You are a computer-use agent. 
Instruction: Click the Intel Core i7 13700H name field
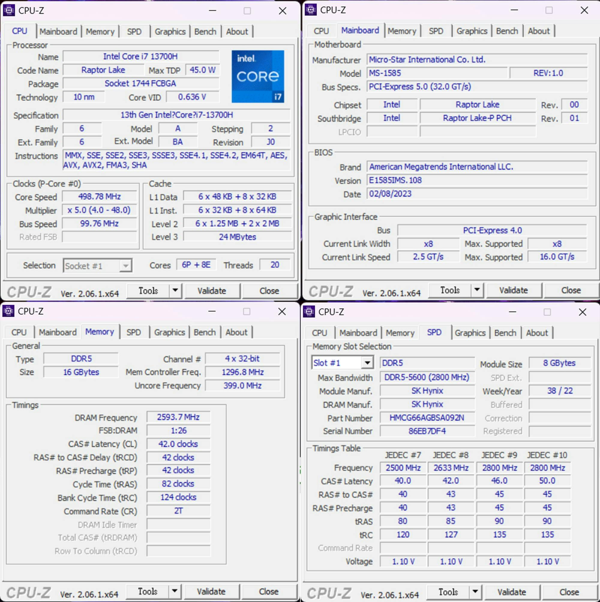[x=140, y=56]
